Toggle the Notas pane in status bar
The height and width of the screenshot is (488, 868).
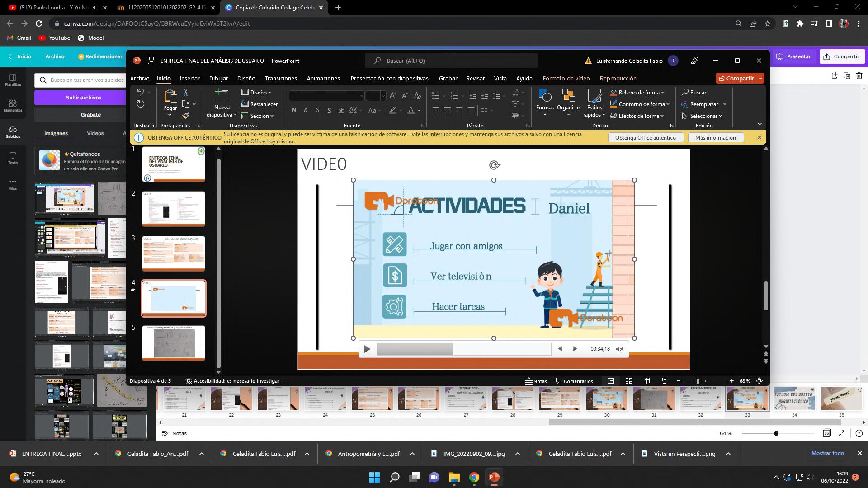pyautogui.click(x=536, y=381)
